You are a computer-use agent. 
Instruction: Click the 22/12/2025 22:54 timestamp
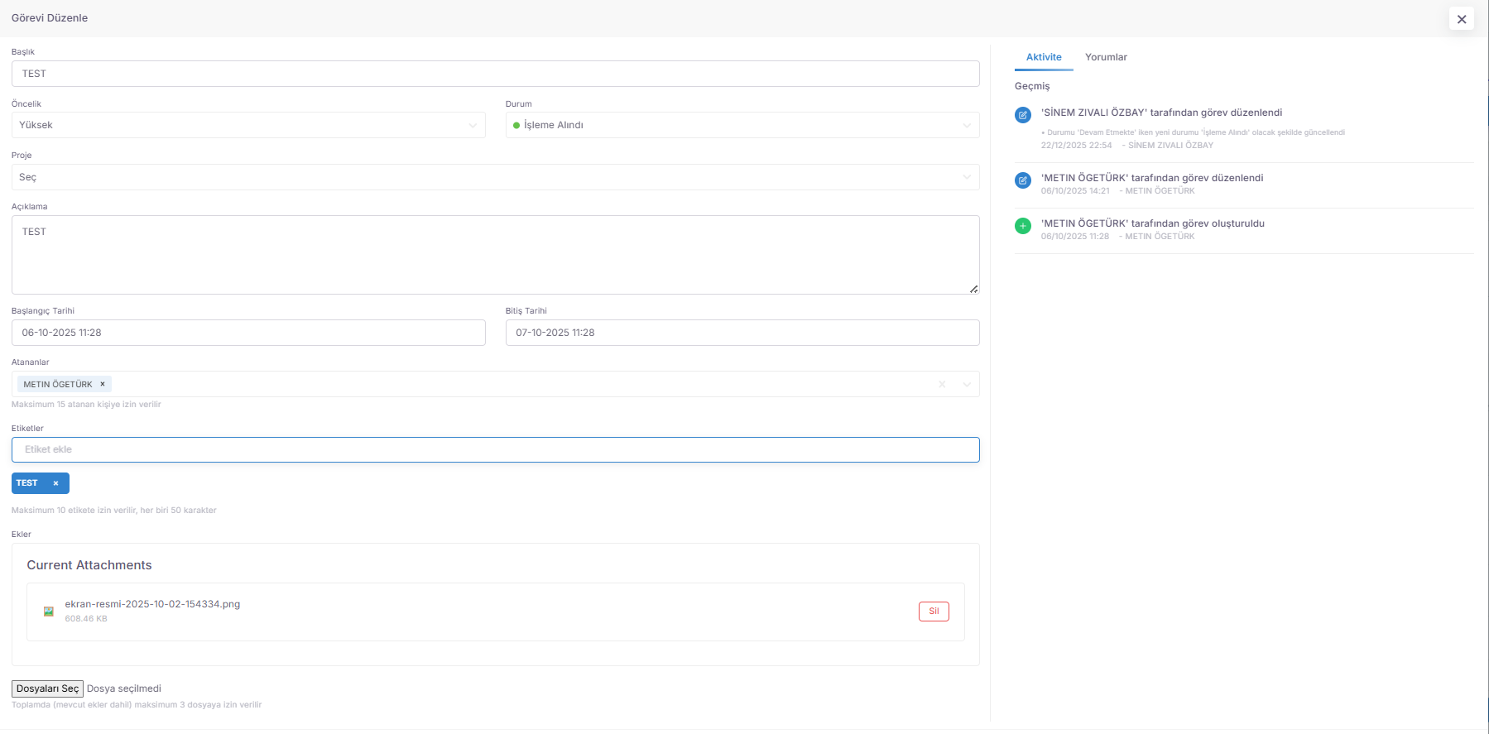(x=1076, y=146)
